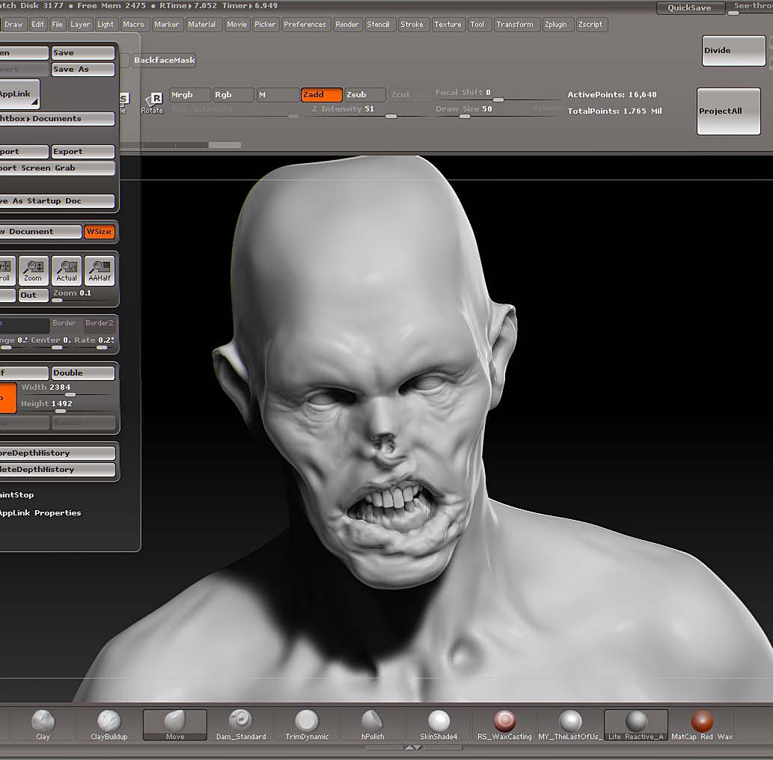Toggle Zsub sculpting mode
This screenshot has height=760, width=773.
coord(364,94)
